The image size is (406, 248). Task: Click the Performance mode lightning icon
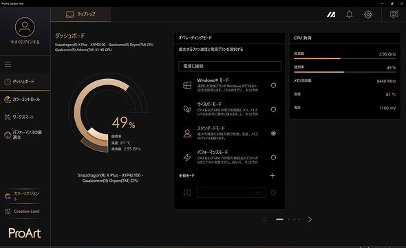click(187, 157)
